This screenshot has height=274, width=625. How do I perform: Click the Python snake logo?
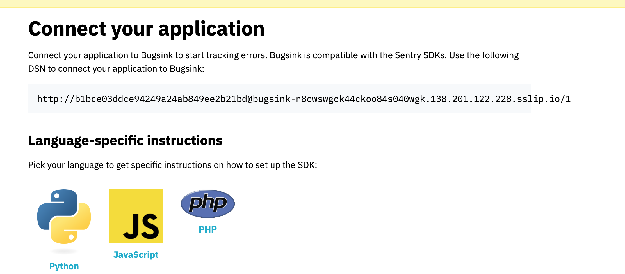pos(64,217)
